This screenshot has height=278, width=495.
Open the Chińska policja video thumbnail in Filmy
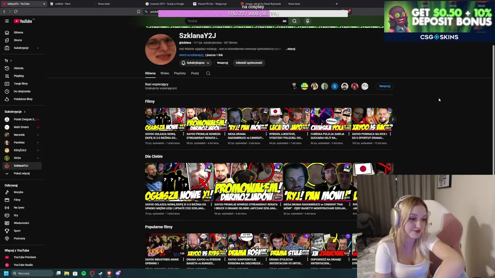click(331, 119)
